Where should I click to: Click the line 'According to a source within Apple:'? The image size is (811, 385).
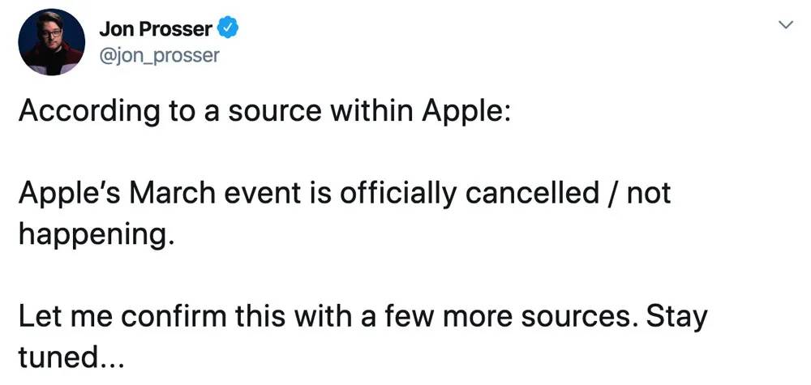[x=264, y=112]
